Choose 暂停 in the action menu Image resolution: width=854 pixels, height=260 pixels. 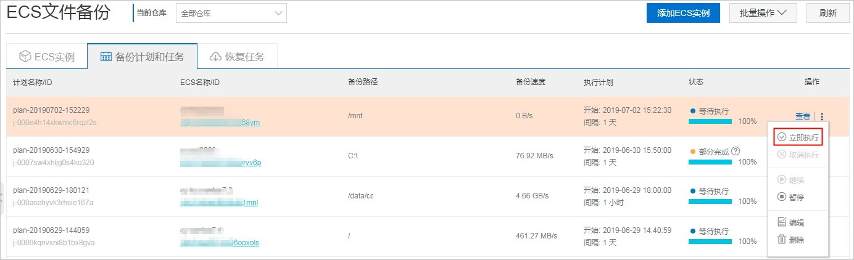[791, 197]
